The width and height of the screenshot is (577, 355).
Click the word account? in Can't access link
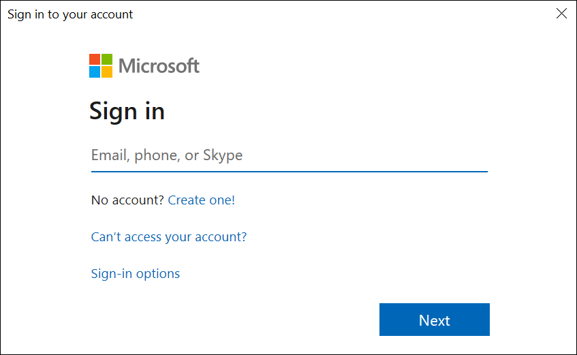click(x=221, y=237)
